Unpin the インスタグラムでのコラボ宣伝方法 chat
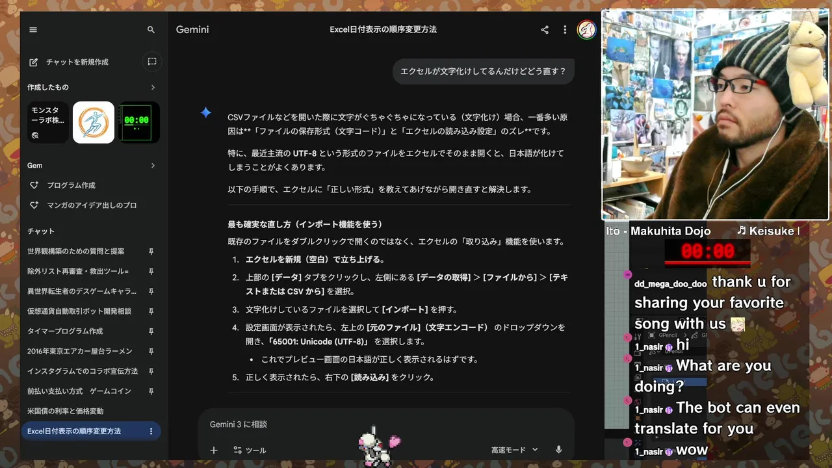The width and height of the screenshot is (832, 468). point(151,371)
